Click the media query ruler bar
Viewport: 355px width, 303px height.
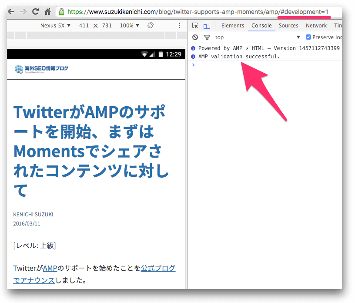click(x=97, y=35)
